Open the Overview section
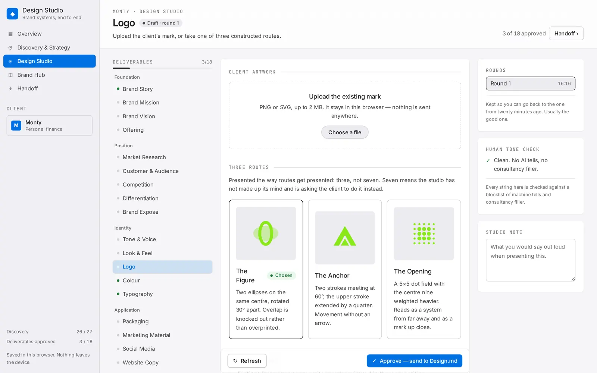Screen dimensions: 597x373 pyautogui.click(x=50, y=34)
